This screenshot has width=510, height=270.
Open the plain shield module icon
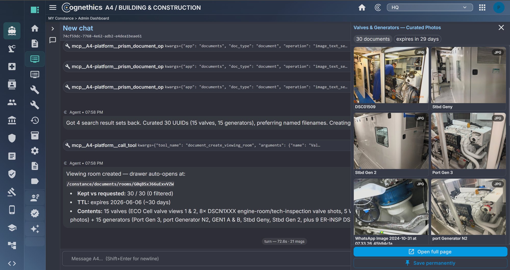point(12,138)
